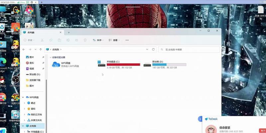
Task: Click the monitor icon in the address bar
Action: coord(48,49)
